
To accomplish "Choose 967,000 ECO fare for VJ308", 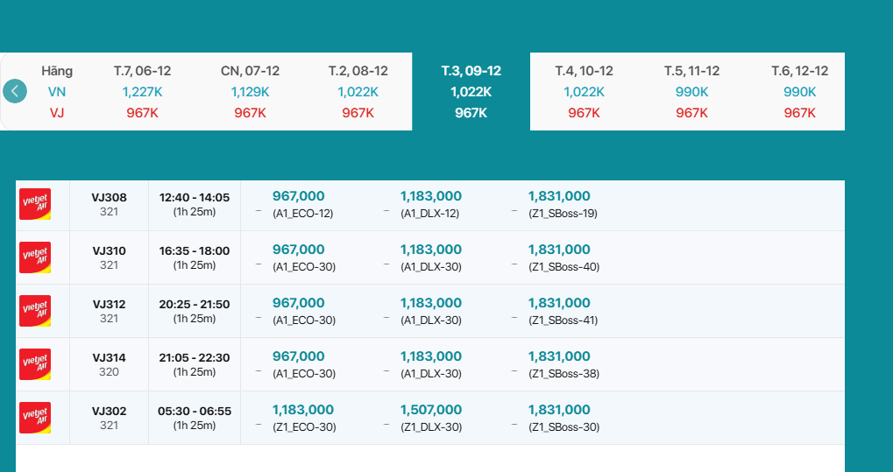I will (x=299, y=197).
